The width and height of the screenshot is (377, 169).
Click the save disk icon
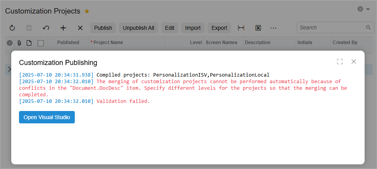pyautogui.click(x=29, y=28)
